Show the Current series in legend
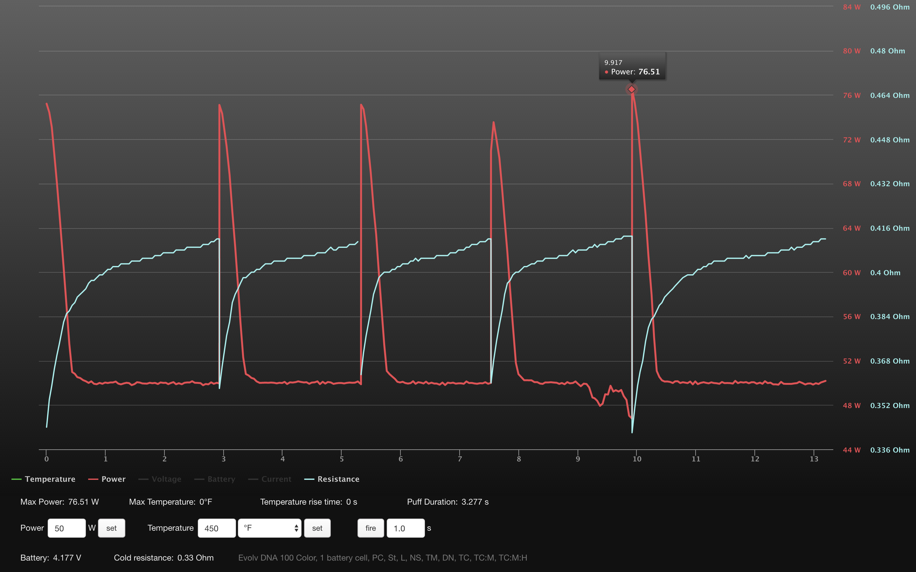Screen dimensions: 916x572 (x=276, y=479)
